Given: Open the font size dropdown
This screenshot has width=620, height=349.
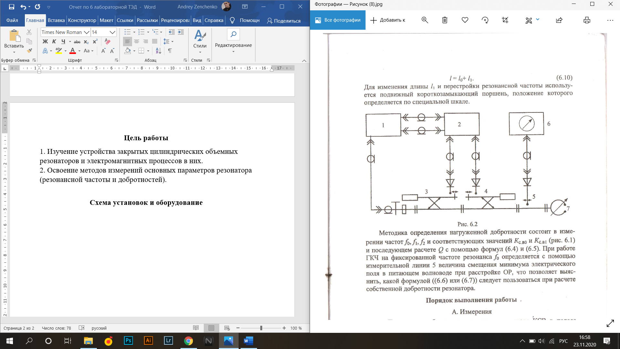Looking at the screenshot, I should tap(112, 32).
